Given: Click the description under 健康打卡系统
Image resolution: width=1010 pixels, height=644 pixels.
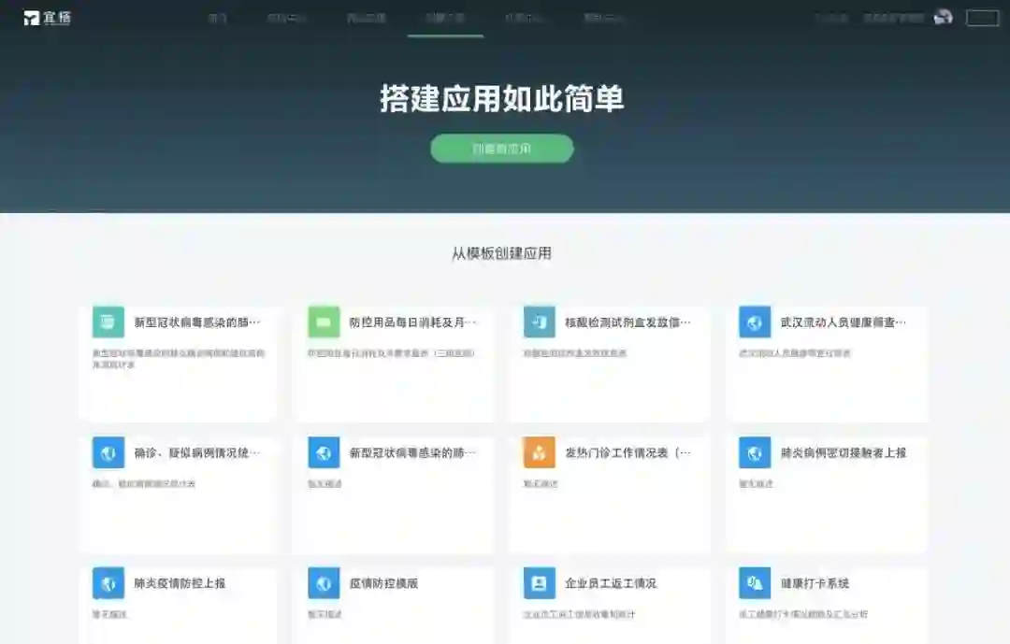Looking at the screenshot, I should [803, 614].
